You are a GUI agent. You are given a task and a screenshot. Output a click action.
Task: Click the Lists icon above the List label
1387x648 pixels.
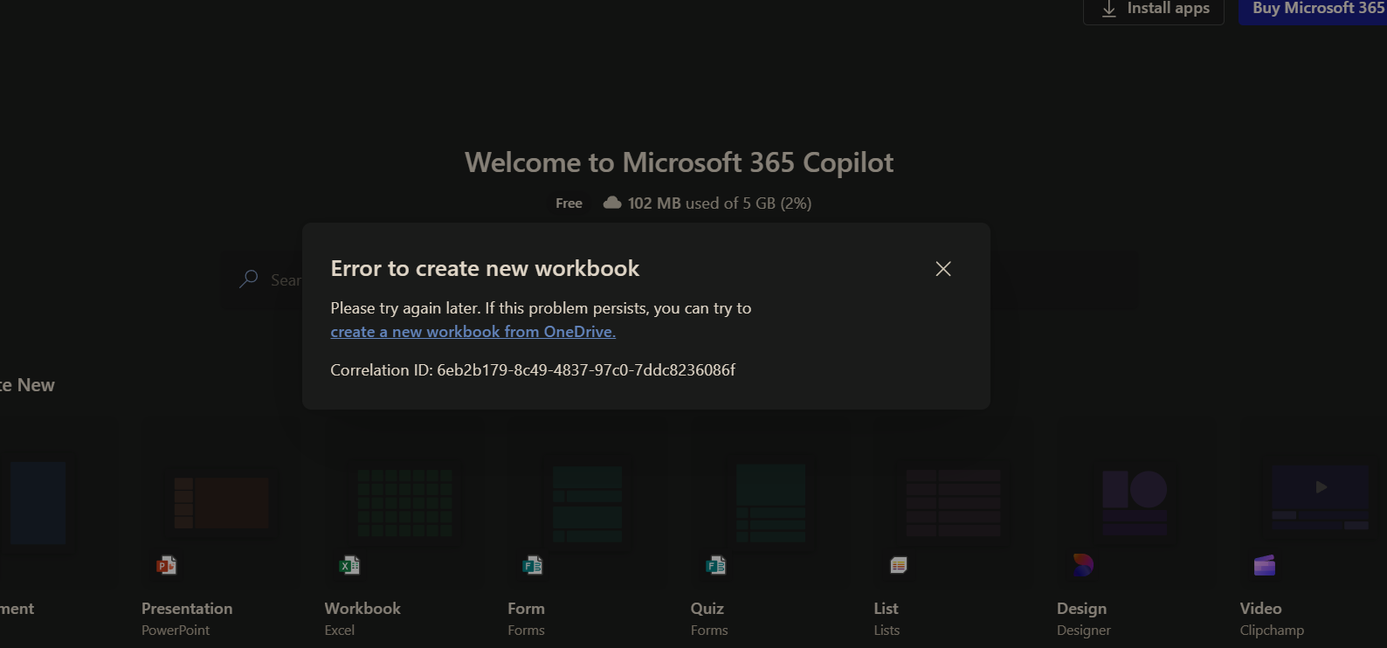pyautogui.click(x=898, y=566)
